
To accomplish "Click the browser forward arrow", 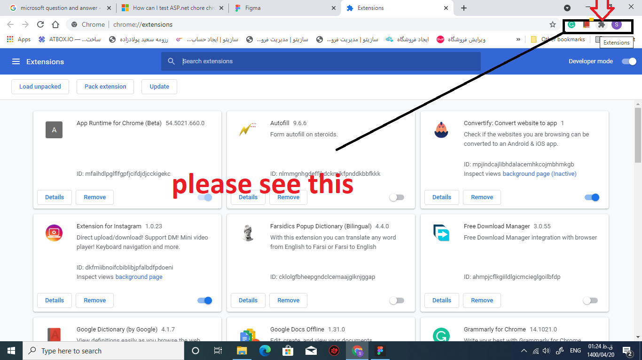I will click(25, 24).
